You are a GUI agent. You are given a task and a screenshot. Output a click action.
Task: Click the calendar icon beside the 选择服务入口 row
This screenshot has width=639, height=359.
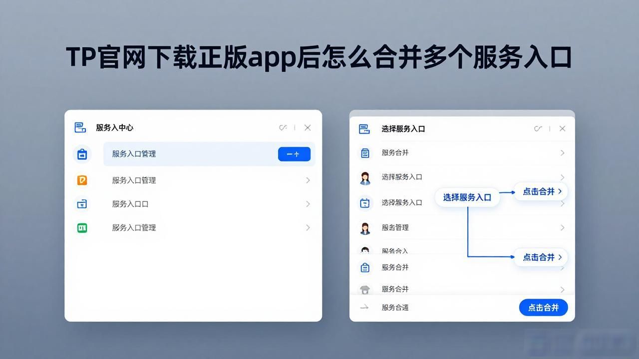[x=365, y=203]
